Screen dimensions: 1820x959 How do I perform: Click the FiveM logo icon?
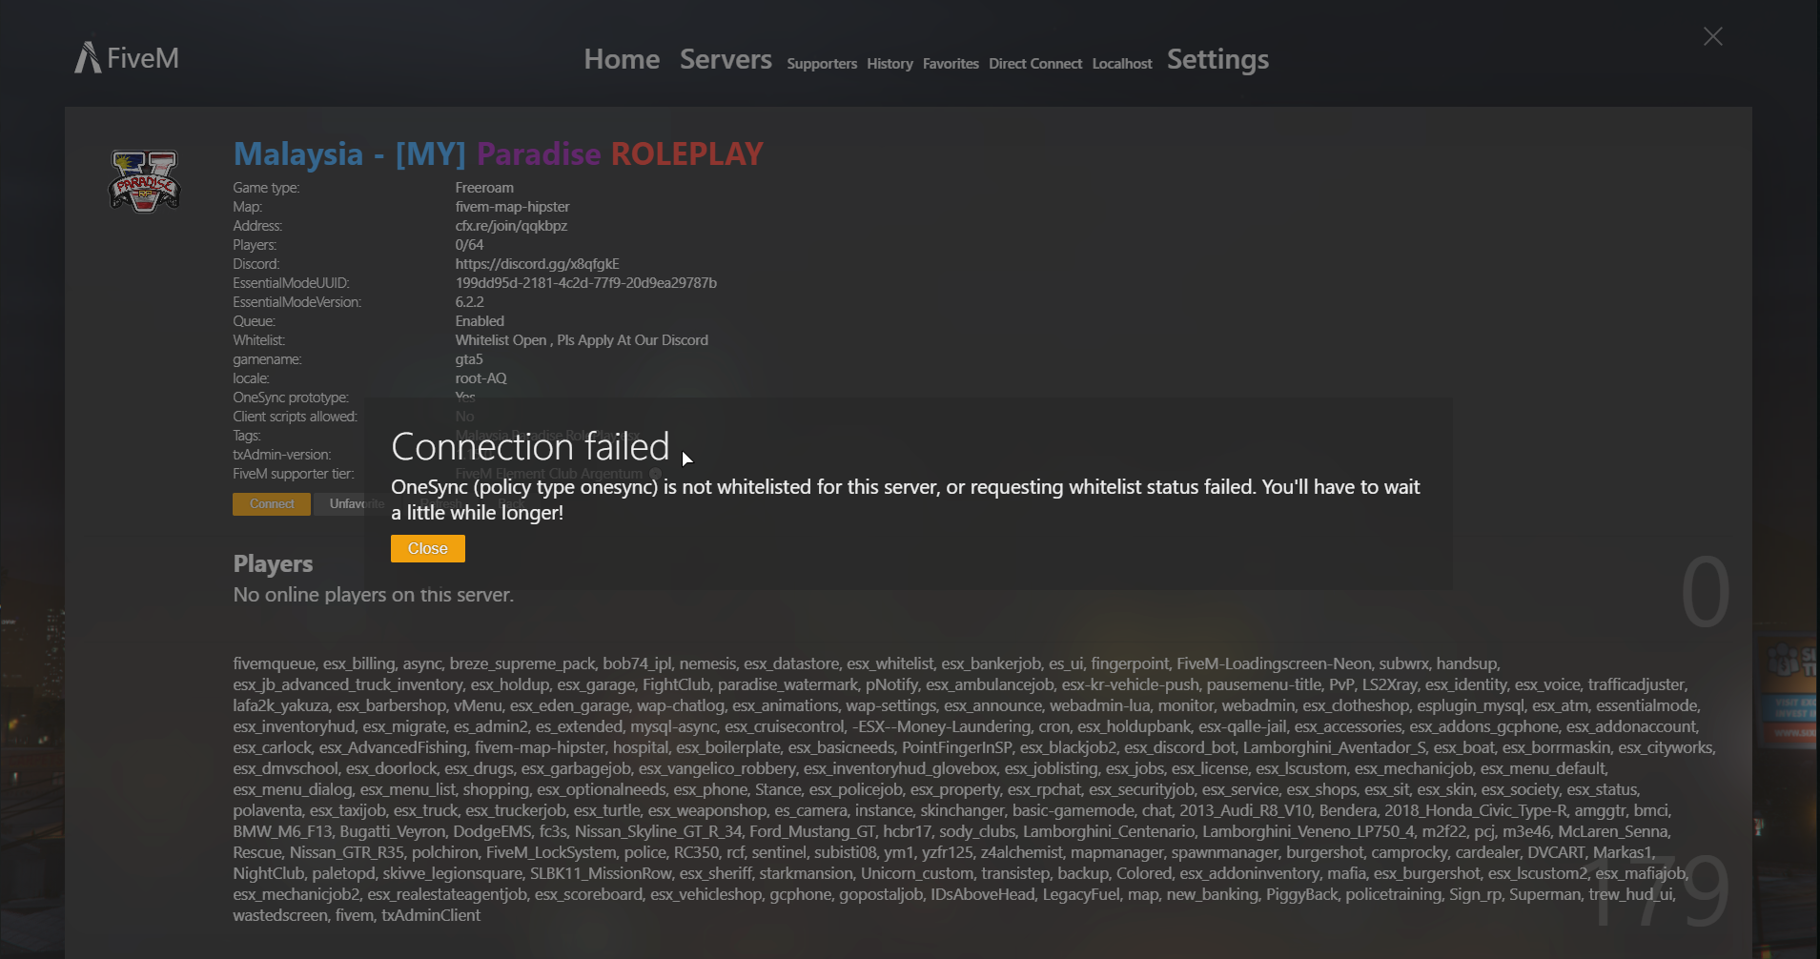[89, 57]
